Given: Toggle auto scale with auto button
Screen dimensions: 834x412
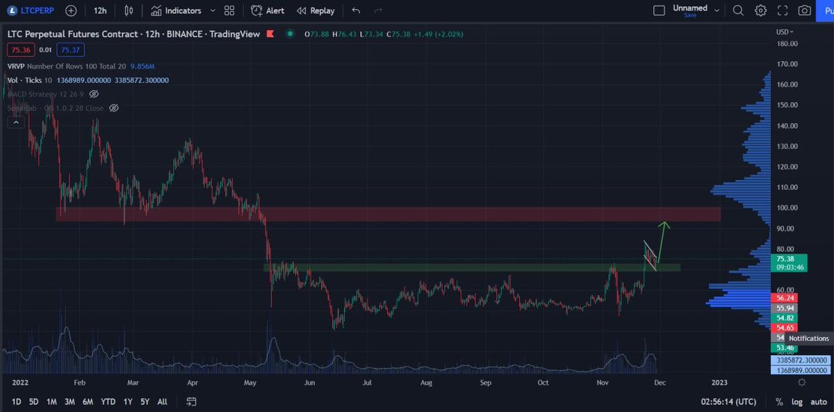Looking at the screenshot, I should (818, 402).
